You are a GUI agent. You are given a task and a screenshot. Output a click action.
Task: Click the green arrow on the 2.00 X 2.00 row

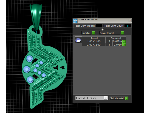coord(124,45)
